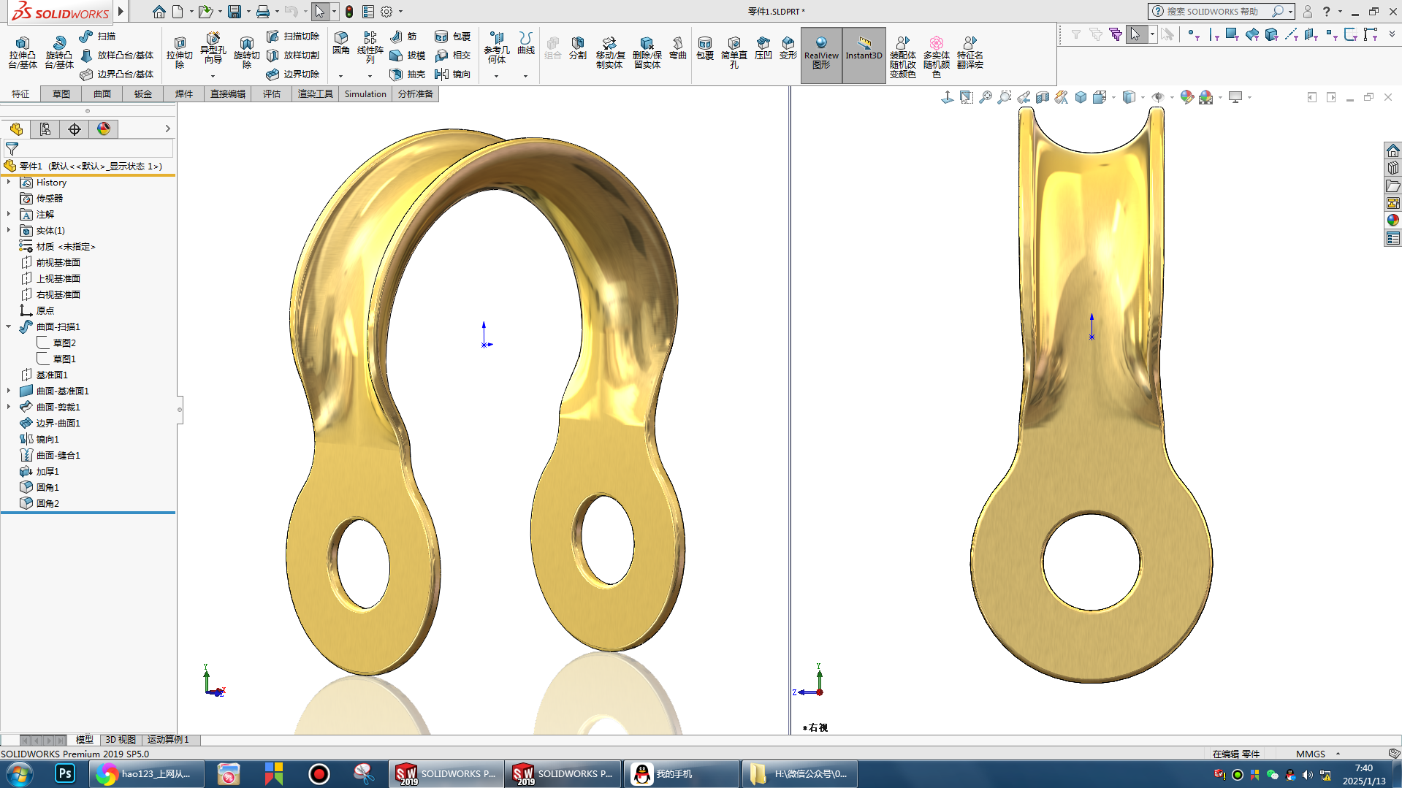Activate the Shell (抽壳) command
This screenshot has height=788, width=1402.
(408, 74)
